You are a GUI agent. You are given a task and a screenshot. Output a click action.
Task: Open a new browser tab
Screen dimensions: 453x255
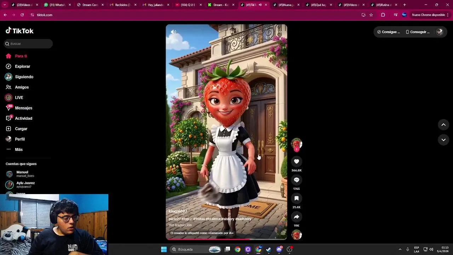click(405, 5)
